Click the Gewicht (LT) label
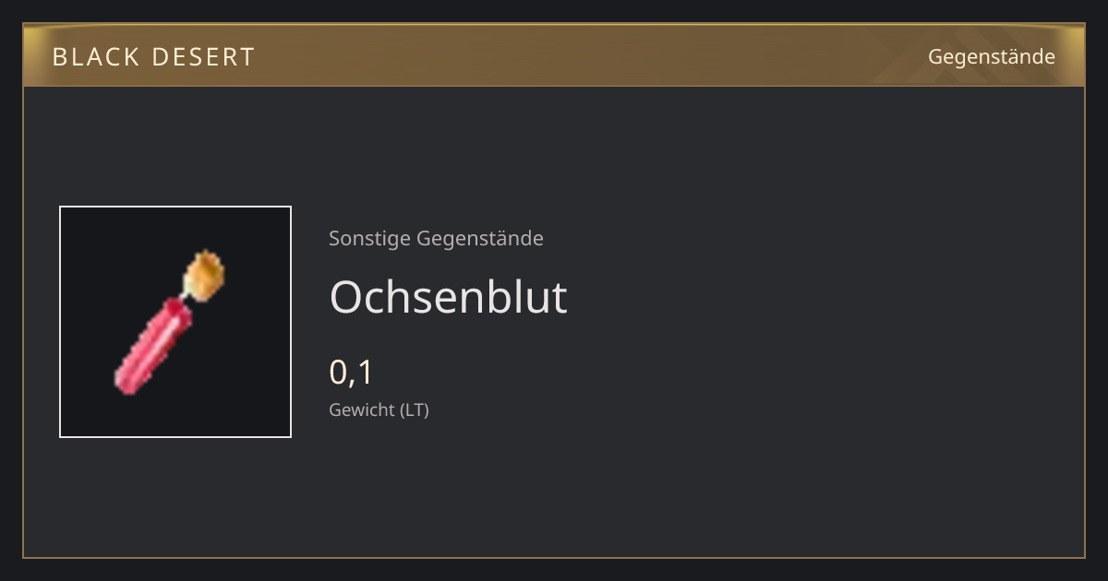 point(379,410)
